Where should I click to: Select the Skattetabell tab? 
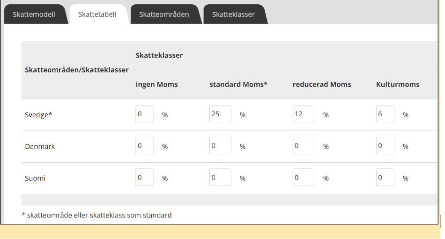[97, 14]
